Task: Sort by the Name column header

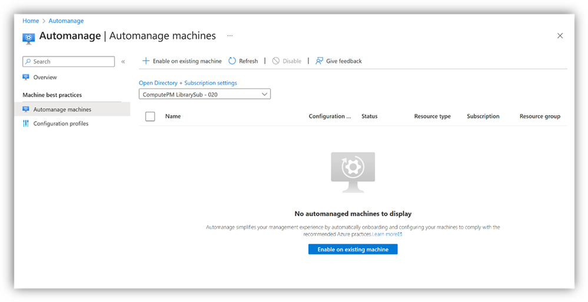Action: [x=173, y=116]
